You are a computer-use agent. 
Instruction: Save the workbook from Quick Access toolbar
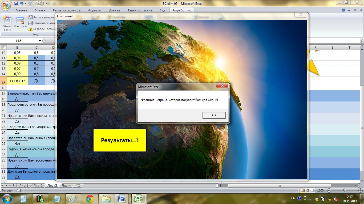pyautogui.click(x=15, y=3)
